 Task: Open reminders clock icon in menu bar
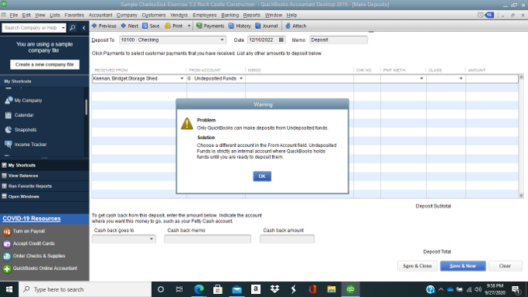pos(481,15)
